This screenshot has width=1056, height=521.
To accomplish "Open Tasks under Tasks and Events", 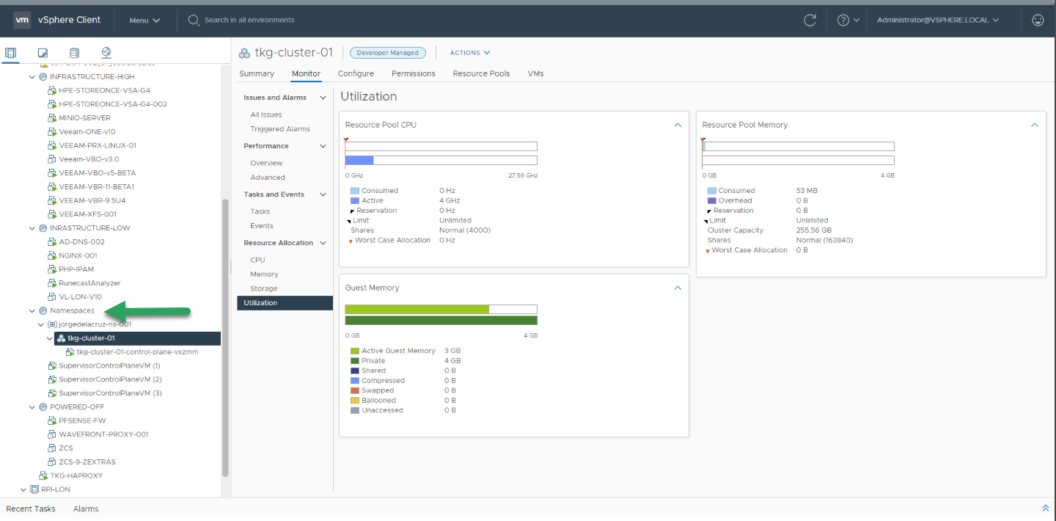I will (x=260, y=211).
